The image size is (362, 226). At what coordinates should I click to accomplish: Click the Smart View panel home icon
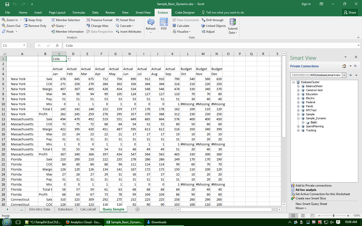point(344,66)
